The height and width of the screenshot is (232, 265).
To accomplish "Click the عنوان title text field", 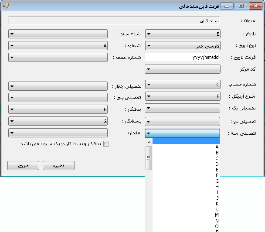I will [x=114, y=20].
